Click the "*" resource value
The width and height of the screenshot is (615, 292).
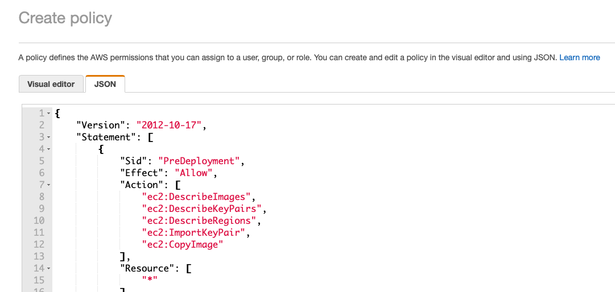(x=150, y=280)
